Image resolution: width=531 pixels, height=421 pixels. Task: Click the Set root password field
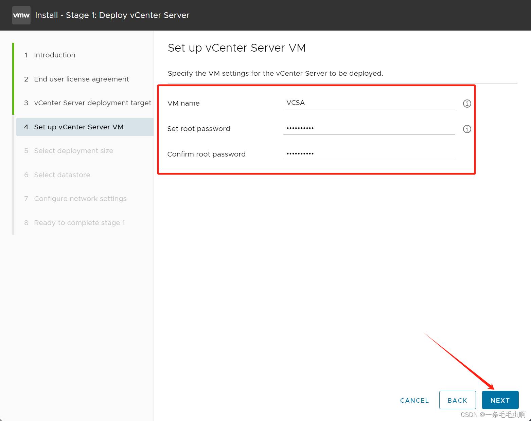click(x=369, y=128)
